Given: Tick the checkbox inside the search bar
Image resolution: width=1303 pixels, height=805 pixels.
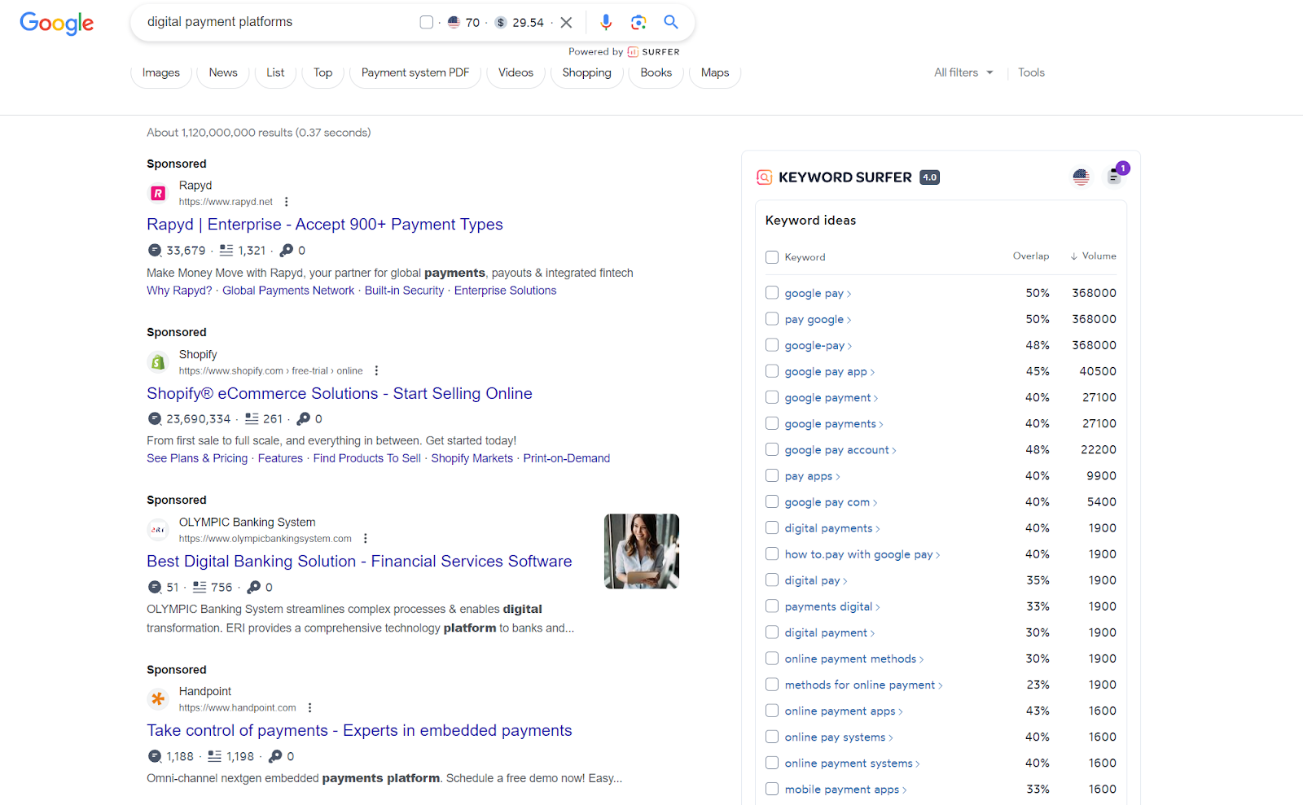Looking at the screenshot, I should pyautogui.click(x=426, y=22).
